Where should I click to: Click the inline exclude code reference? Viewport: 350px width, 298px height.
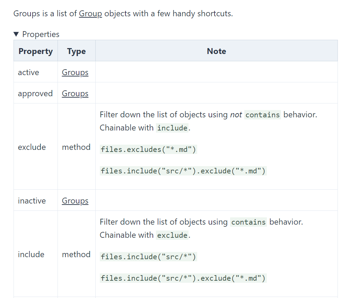click(x=172, y=235)
